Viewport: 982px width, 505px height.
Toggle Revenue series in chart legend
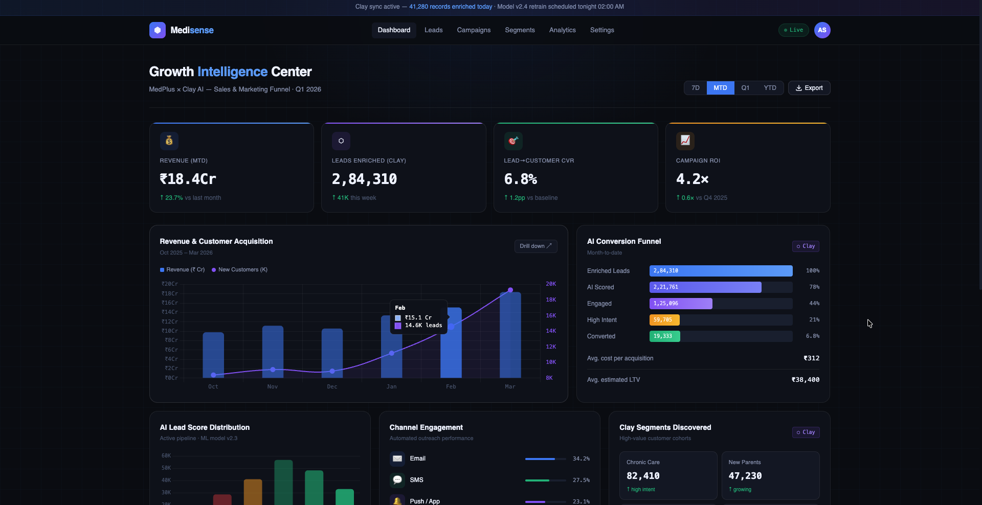[183, 270]
